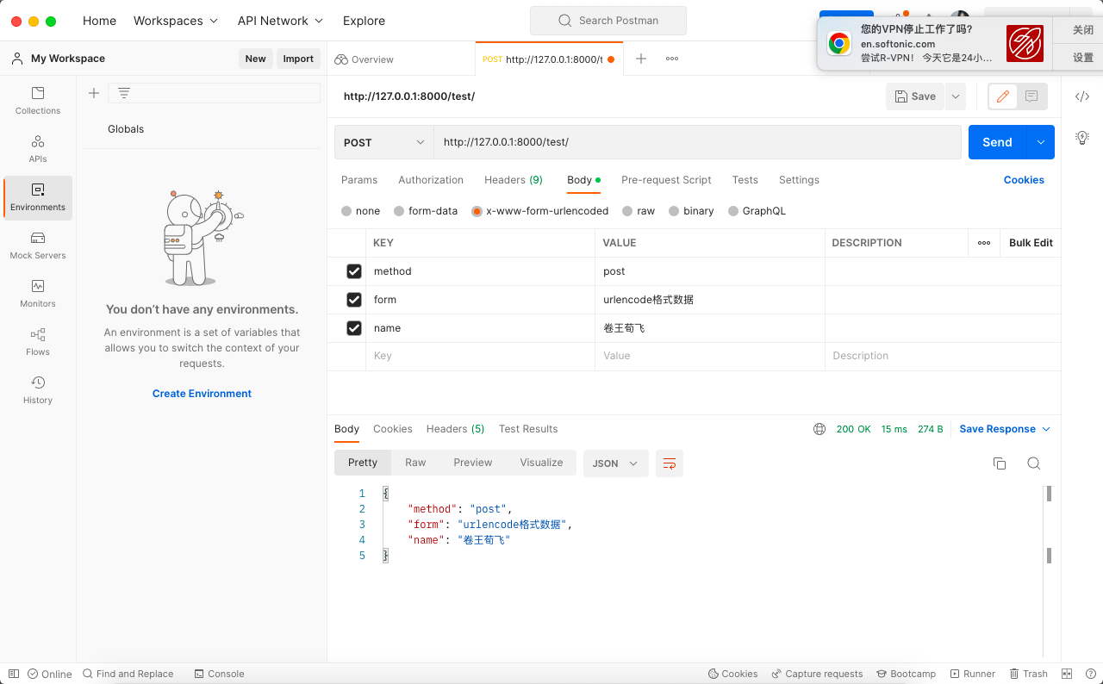Copy the response body with the copy icon
This screenshot has height=684, width=1103.
[x=1000, y=463]
